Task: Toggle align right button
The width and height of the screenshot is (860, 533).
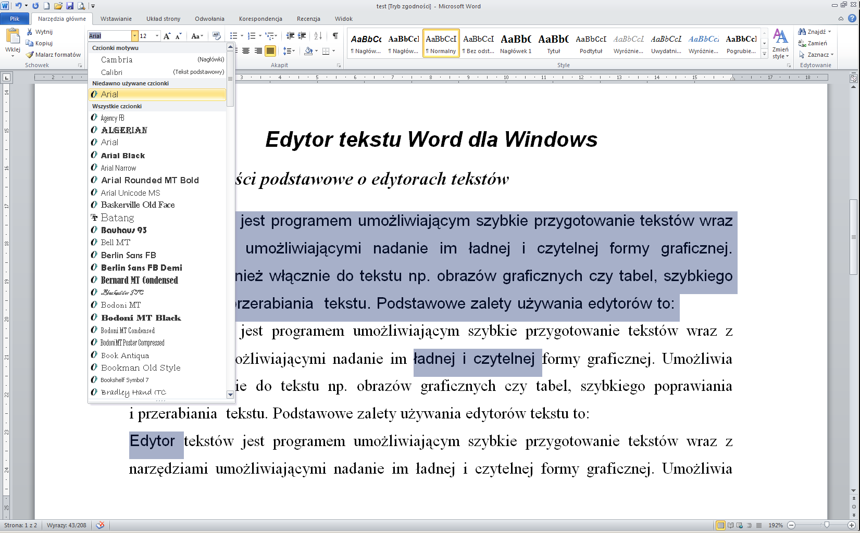Action: (x=258, y=51)
